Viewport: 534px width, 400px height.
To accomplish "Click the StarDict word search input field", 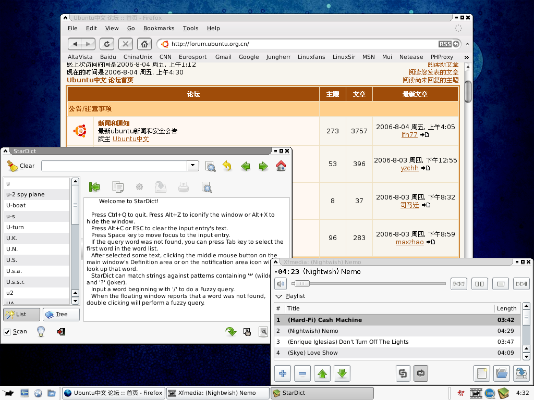I will point(114,166).
